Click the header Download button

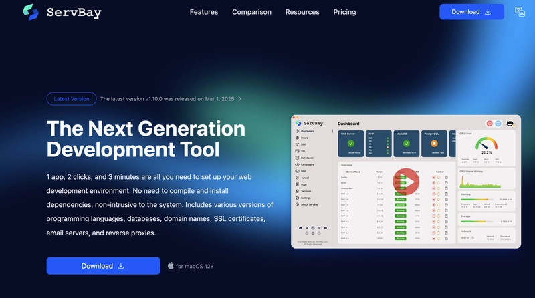click(471, 12)
